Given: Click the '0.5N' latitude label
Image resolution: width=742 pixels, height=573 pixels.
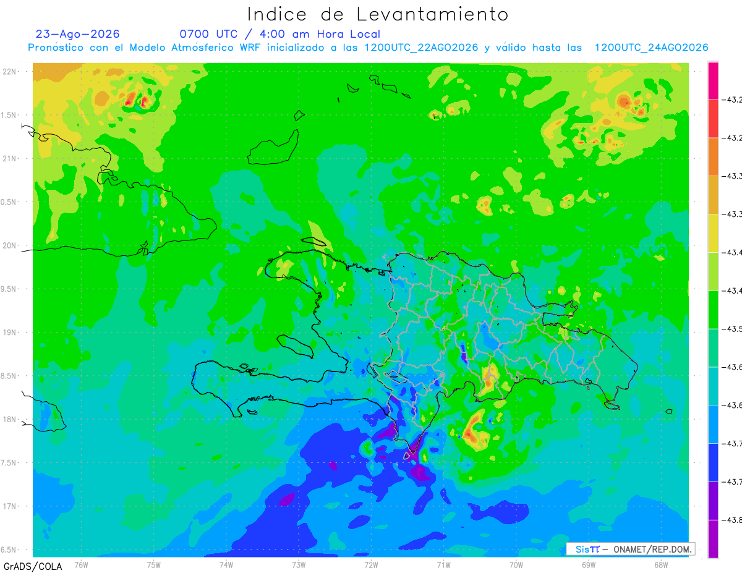Looking at the screenshot, I should click(x=9, y=202).
